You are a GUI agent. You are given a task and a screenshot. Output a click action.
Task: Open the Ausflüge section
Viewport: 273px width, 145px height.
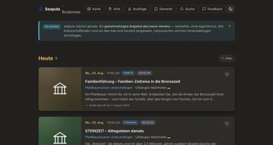point(137,9)
